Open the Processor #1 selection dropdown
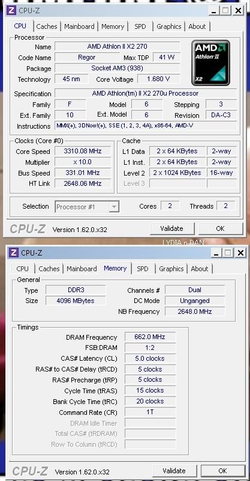Screen dimensions: 250x481 (x=88, y=207)
